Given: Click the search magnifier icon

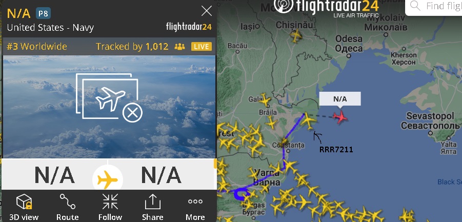Looking at the screenshot, I should (415, 6).
